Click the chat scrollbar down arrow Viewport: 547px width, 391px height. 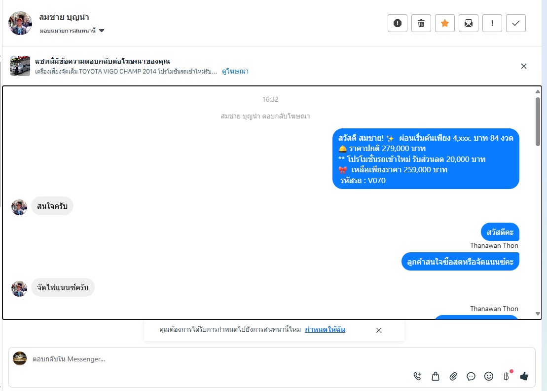coord(538,313)
